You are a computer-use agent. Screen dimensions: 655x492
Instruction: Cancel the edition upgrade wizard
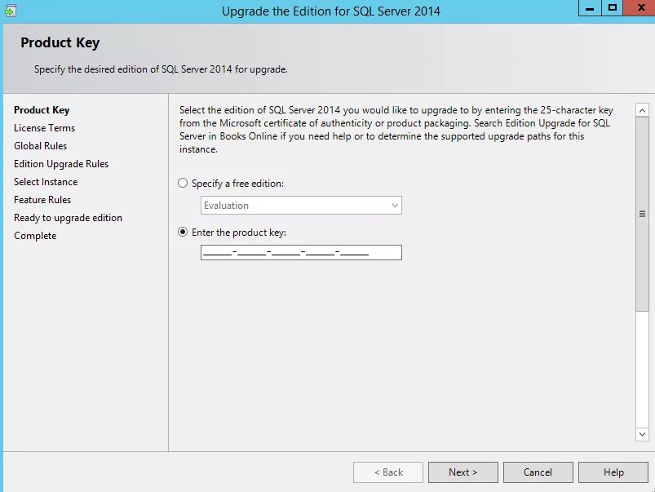538,472
